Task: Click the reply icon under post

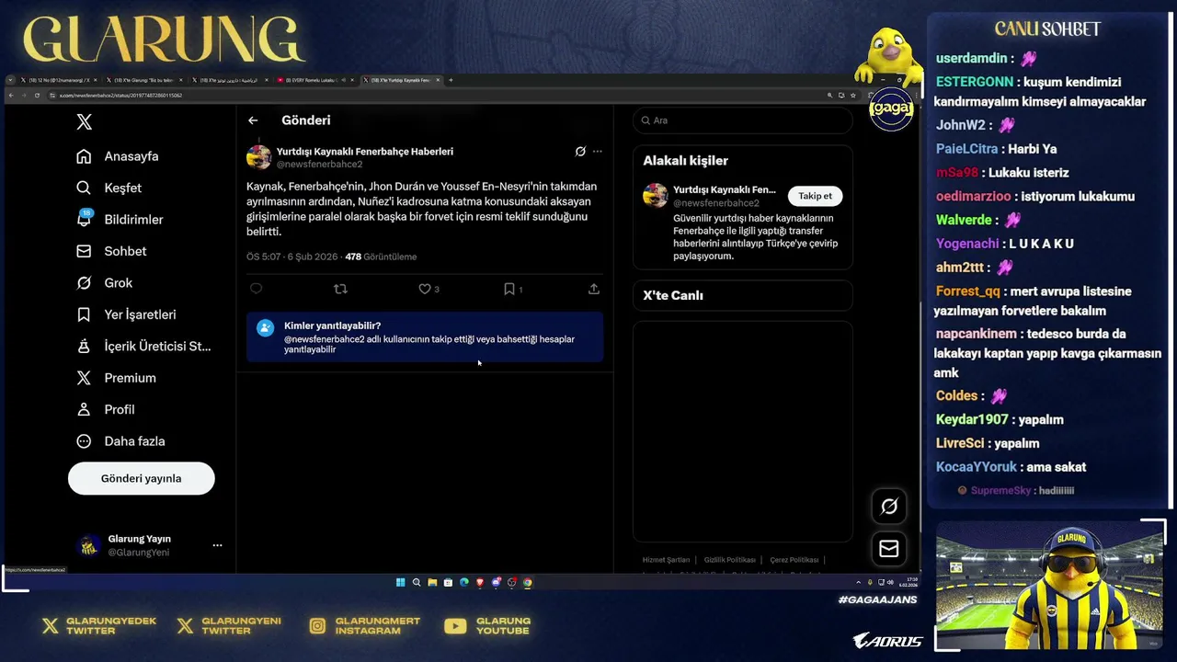Action: click(x=256, y=289)
